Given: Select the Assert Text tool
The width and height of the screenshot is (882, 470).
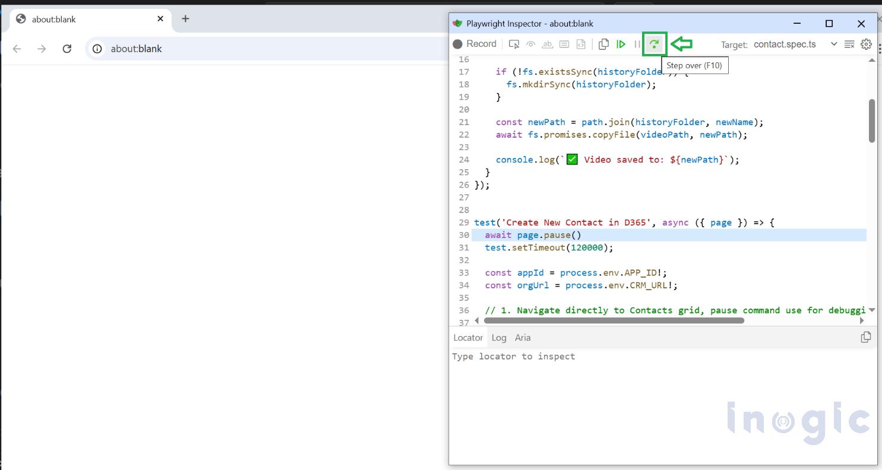Looking at the screenshot, I should coord(547,44).
